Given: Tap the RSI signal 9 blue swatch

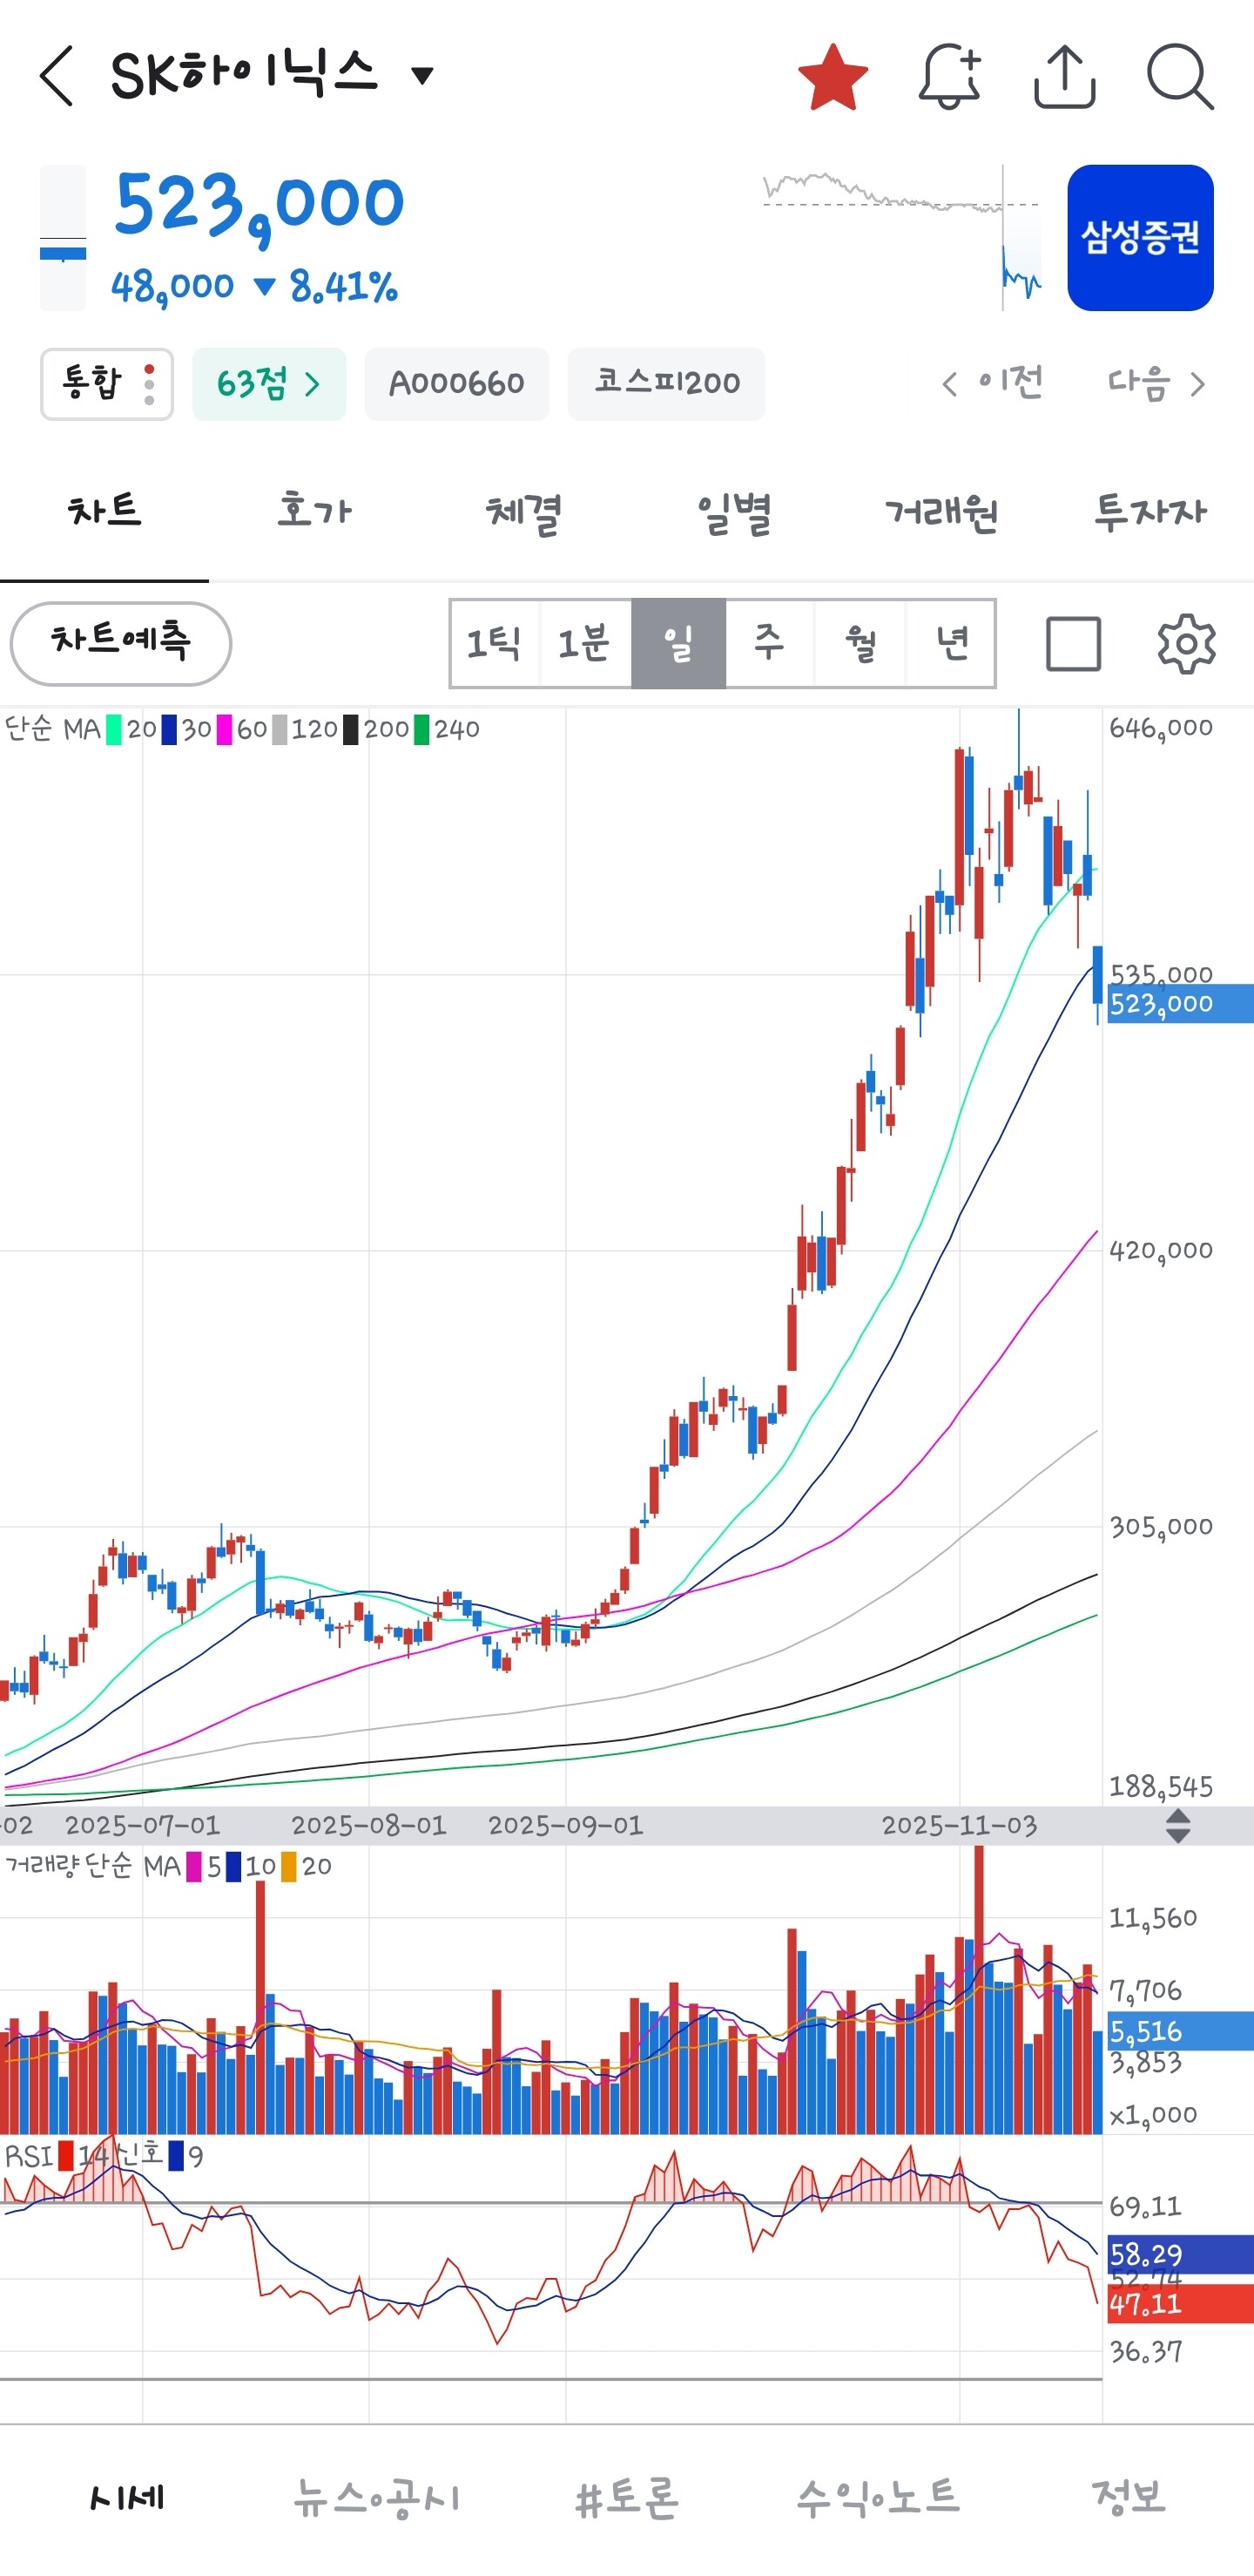Looking at the screenshot, I should [176, 2157].
